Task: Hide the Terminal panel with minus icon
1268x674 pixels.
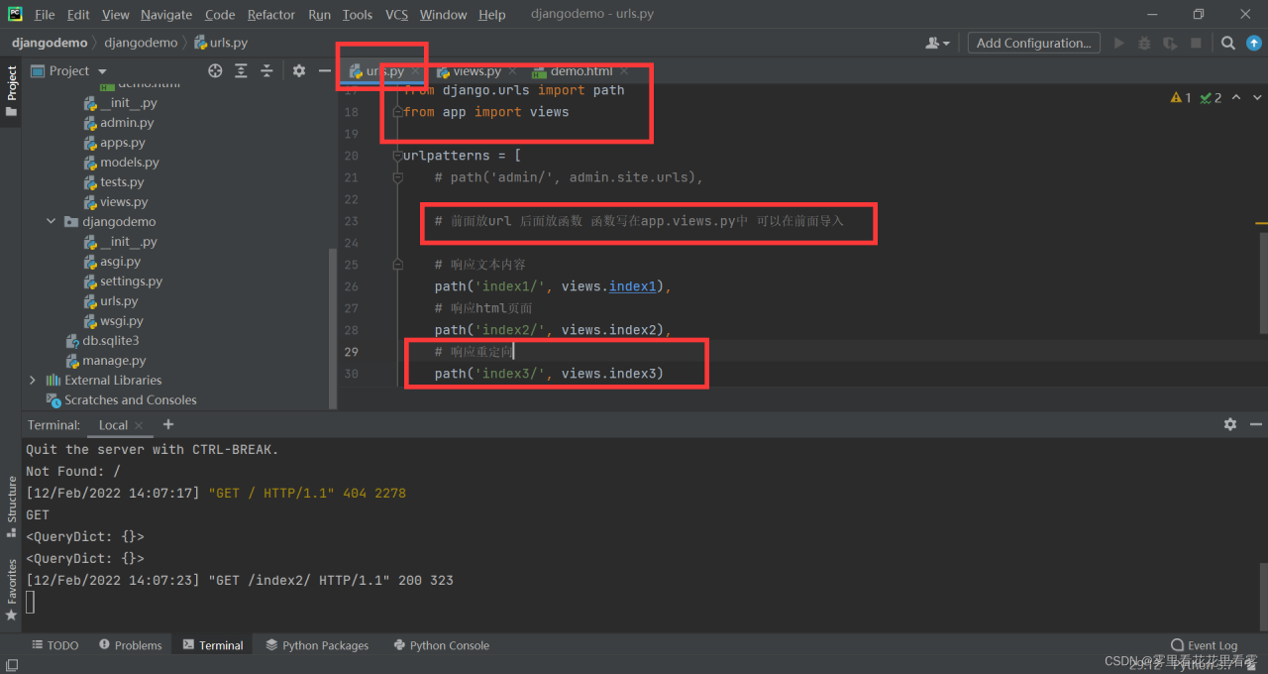Action: coord(1256,424)
